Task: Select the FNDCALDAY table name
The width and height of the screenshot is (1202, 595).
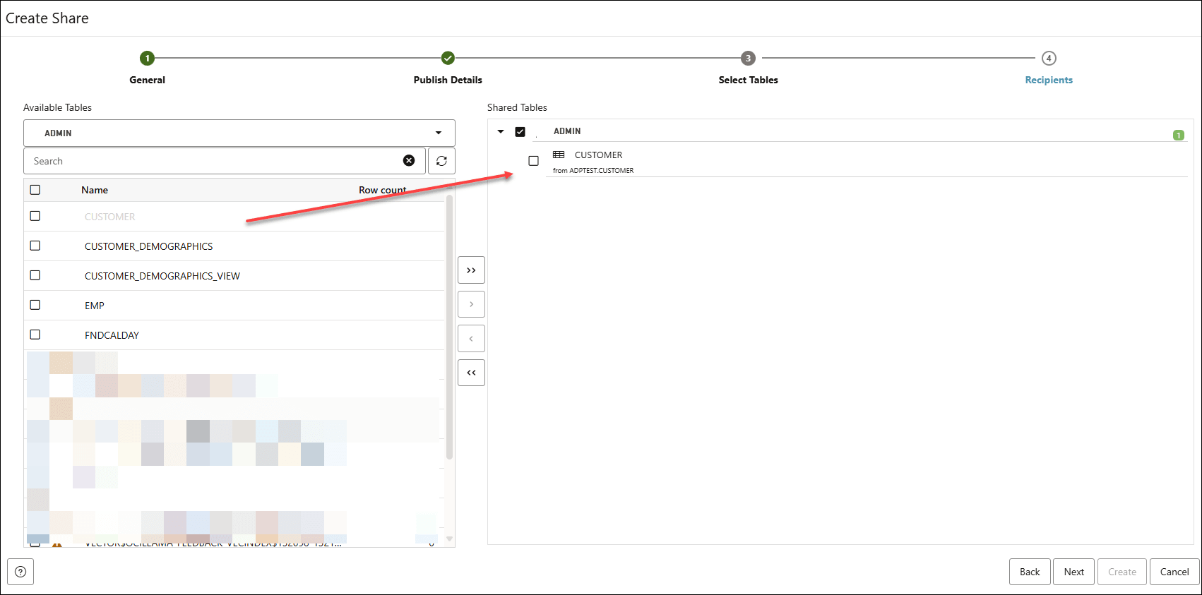Action: (x=112, y=335)
